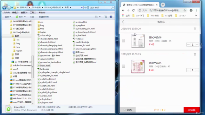
Task: Click the 新建文件夹 toolbar button
Action: click(44, 17)
